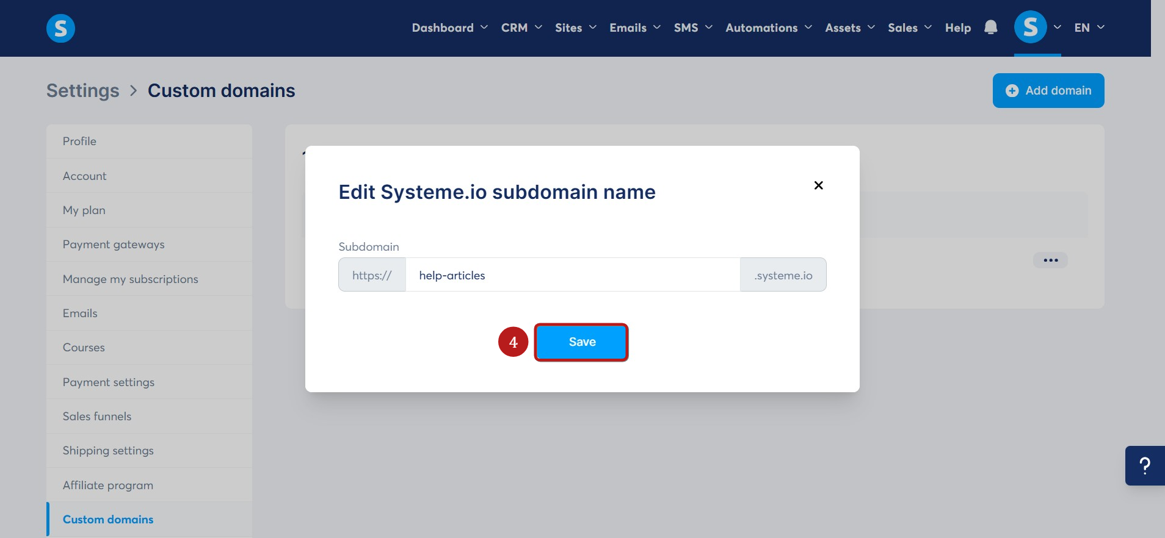
Task: Open the question mark help widget
Action: pyautogui.click(x=1145, y=466)
